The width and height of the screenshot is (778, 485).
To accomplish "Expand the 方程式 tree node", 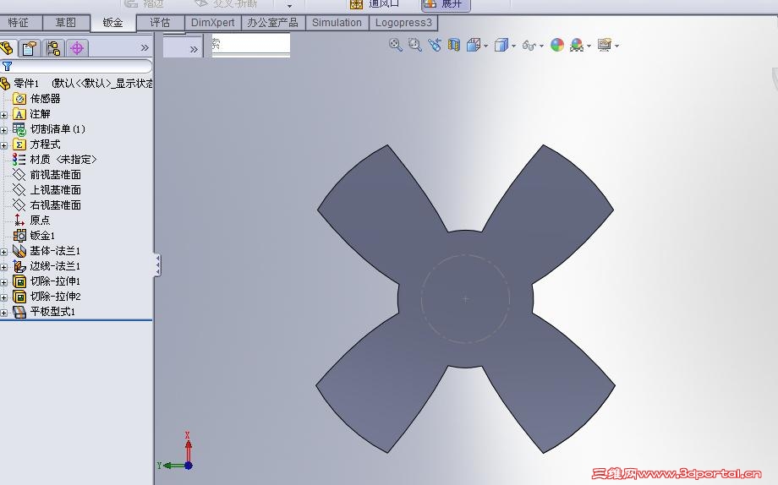I will pos(4,145).
